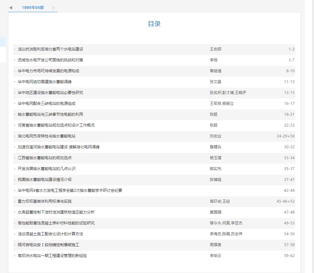Click author 黄国强
The width and height of the screenshot is (314, 273).
coord(215,212)
